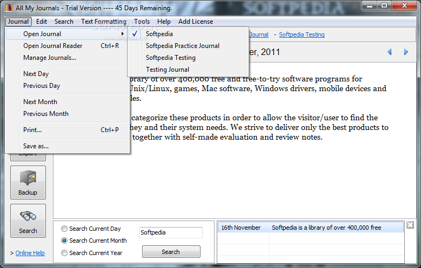
Task: Select Search Current Day option
Action: [x=64, y=229]
